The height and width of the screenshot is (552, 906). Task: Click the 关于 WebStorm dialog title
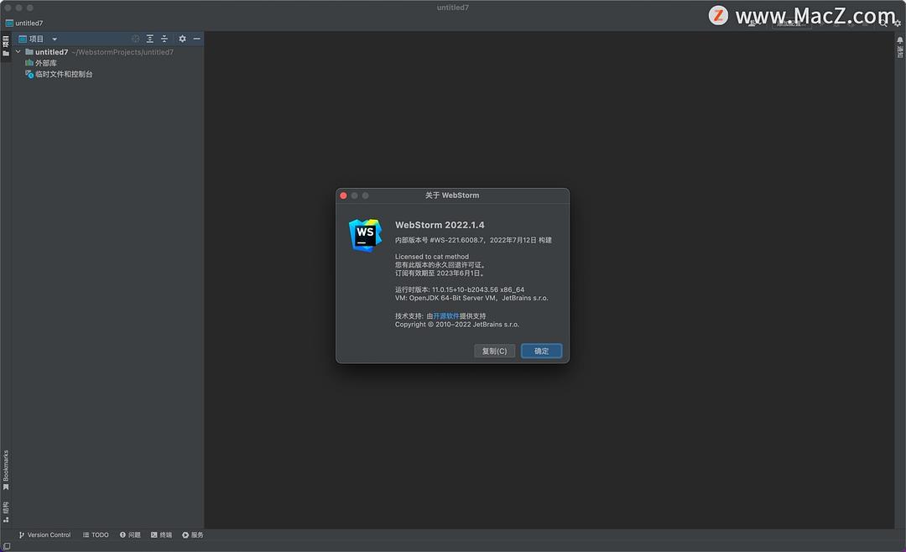coord(452,195)
